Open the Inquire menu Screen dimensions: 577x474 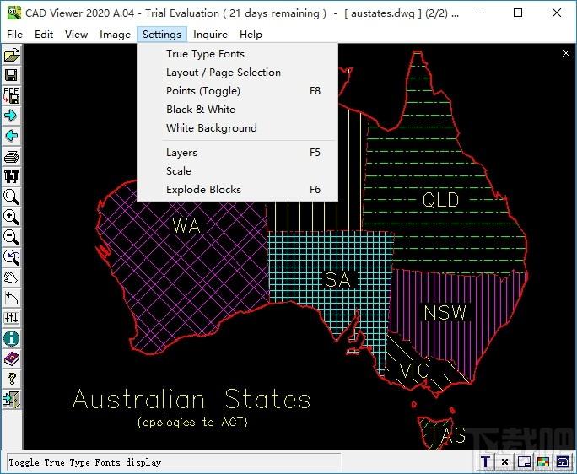(x=210, y=35)
